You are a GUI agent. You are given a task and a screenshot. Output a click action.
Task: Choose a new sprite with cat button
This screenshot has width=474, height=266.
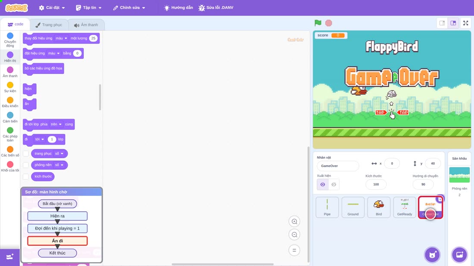click(432, 254)
